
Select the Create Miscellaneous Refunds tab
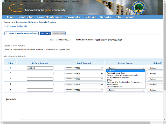coord(22,33)
